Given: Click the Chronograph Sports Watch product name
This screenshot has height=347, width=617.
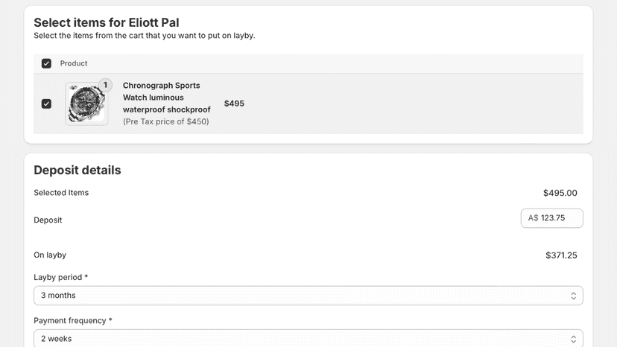Looking at the screenshot, I should coord(166,98).
